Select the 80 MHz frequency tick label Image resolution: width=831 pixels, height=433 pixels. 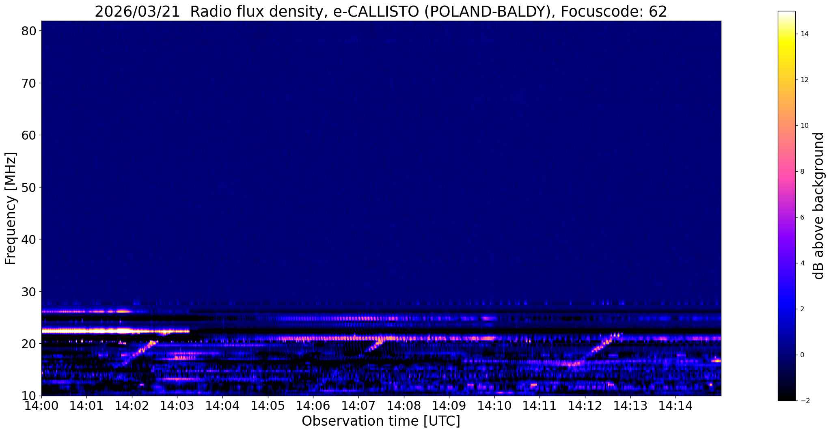pos(28,31)
